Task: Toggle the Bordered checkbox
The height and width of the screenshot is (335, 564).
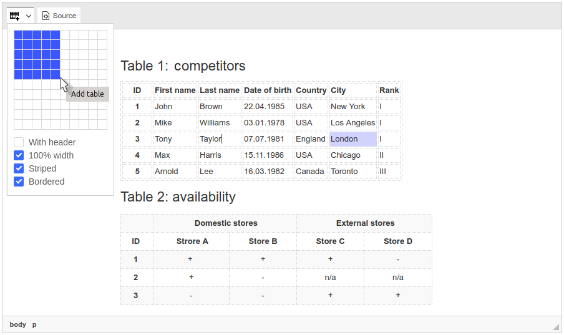Action: (x=19, y=182)
